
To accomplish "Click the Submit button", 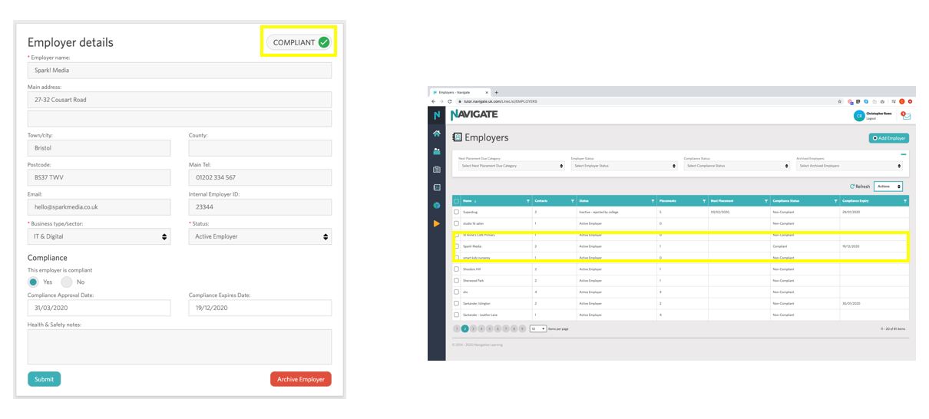I will pos(45,379).
